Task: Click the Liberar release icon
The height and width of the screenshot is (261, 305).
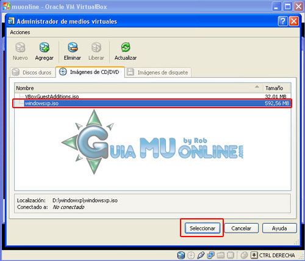Action: point(96,47)
